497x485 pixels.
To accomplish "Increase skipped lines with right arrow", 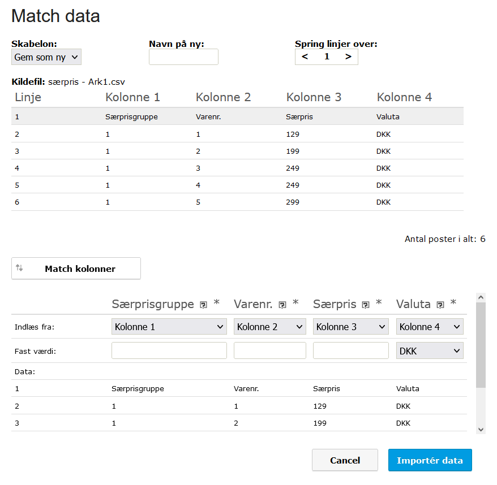I will coord(348,57).
